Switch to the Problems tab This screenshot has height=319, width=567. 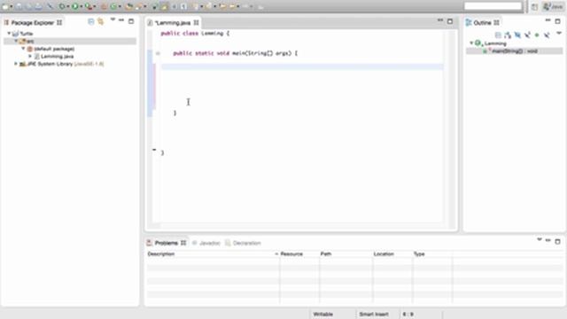click(166, 243)
